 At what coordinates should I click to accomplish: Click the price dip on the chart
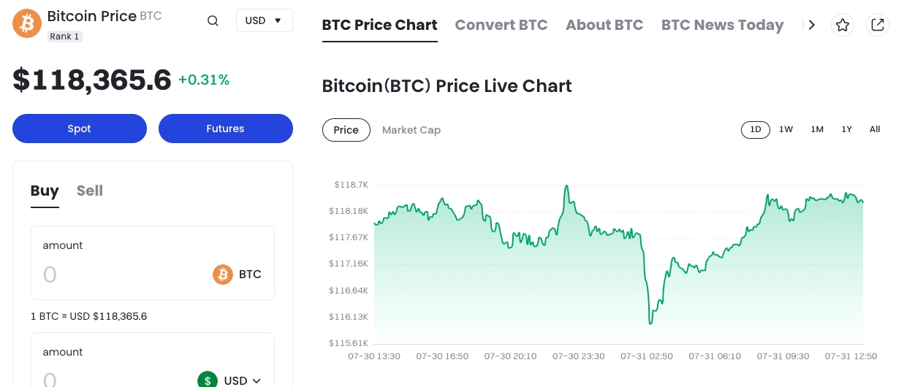click(x=650, y=322)
